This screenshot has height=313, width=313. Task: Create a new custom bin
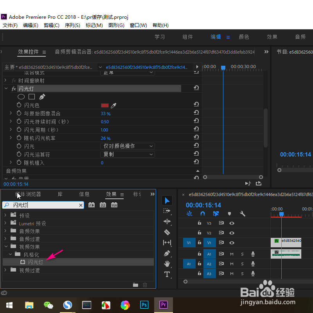tap(135, 285)
